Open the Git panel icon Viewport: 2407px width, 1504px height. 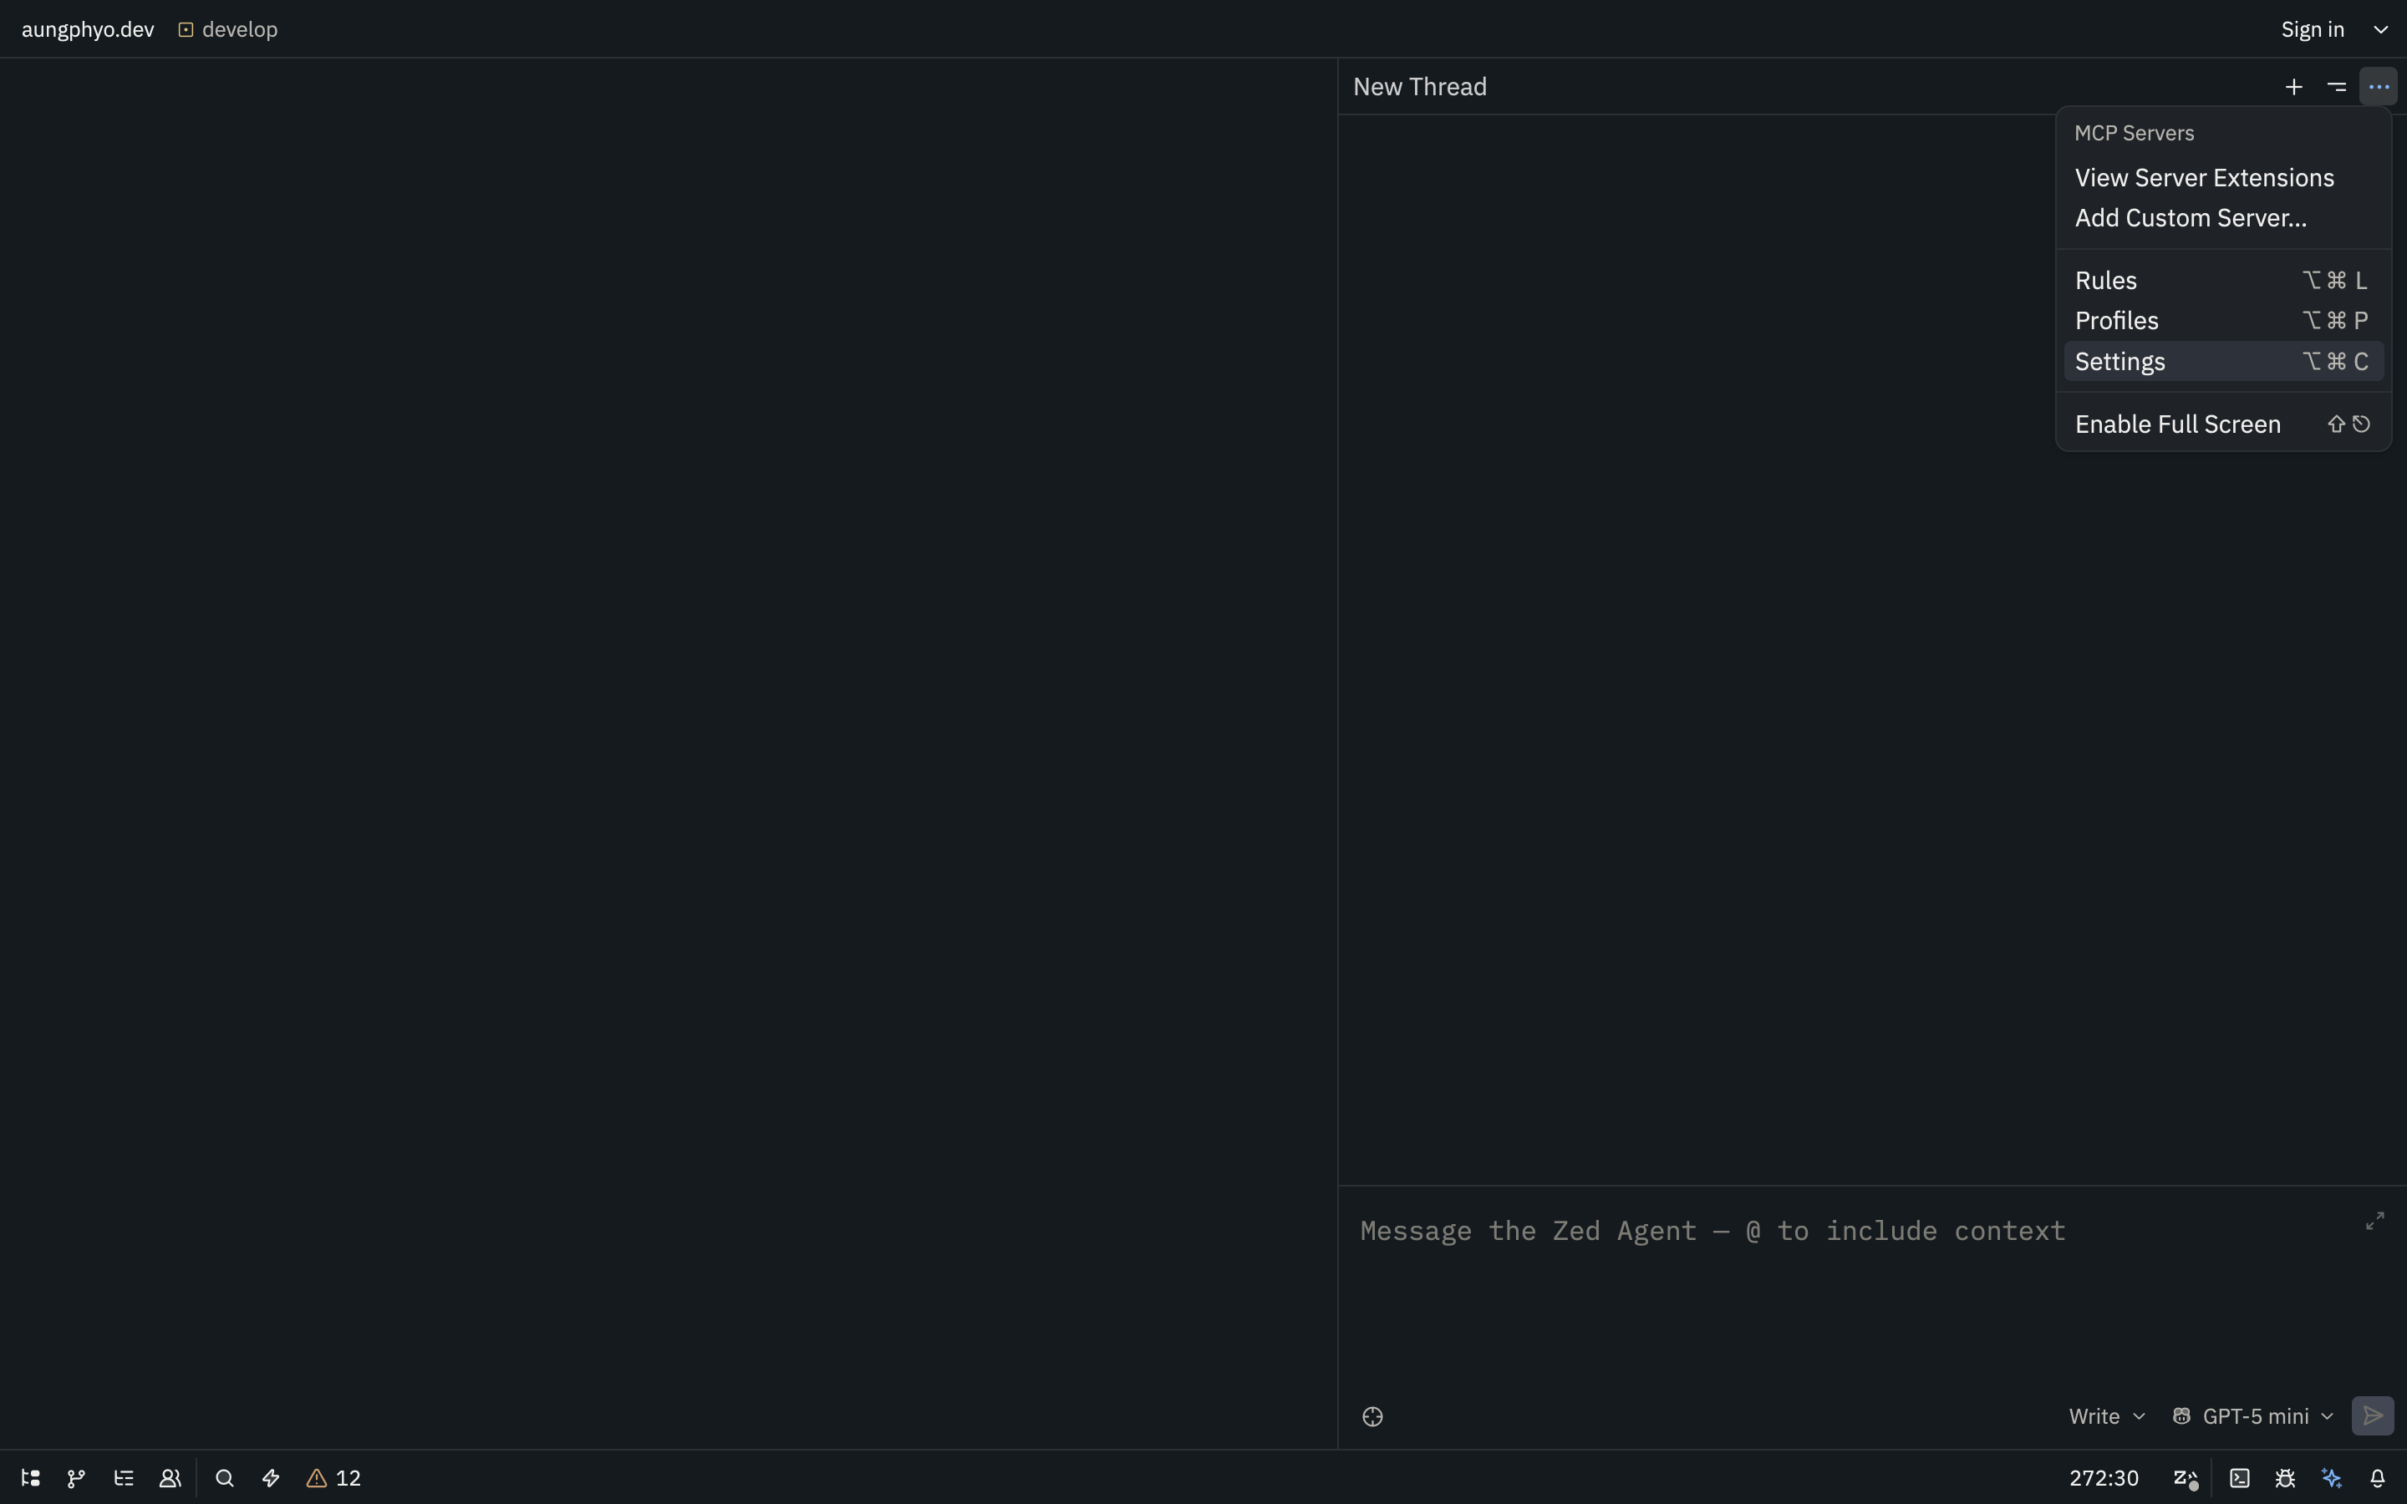pyautogui.click(x=77, y=1478)
